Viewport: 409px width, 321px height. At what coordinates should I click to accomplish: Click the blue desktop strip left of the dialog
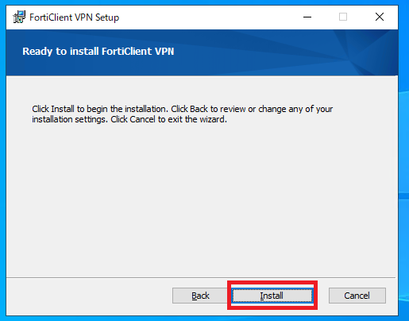[2, 159]
